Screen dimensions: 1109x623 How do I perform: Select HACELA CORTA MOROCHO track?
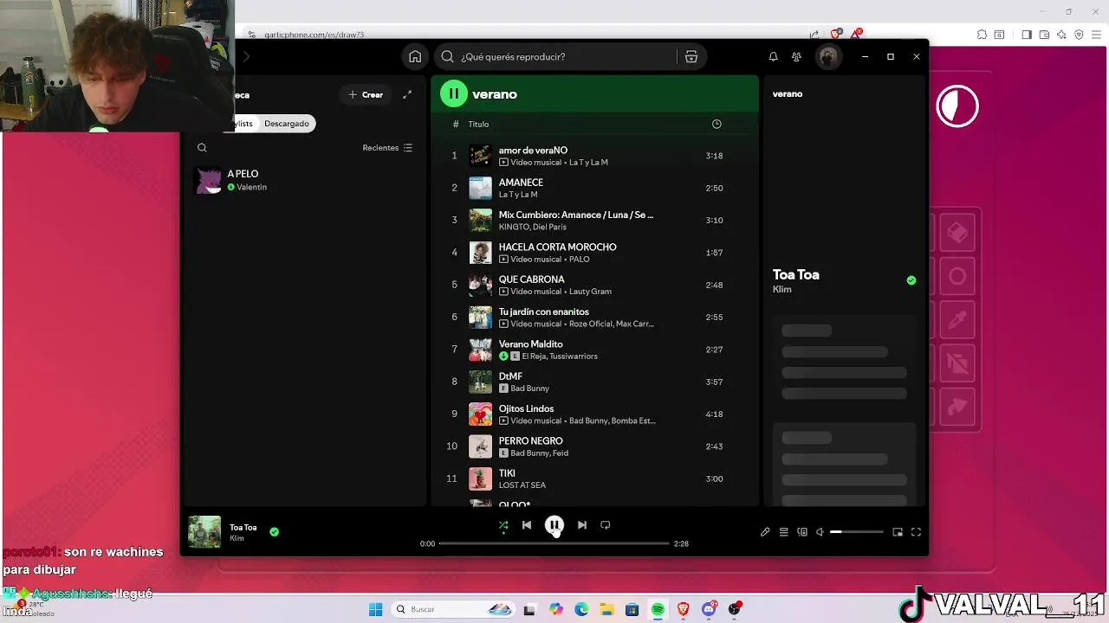594,253
